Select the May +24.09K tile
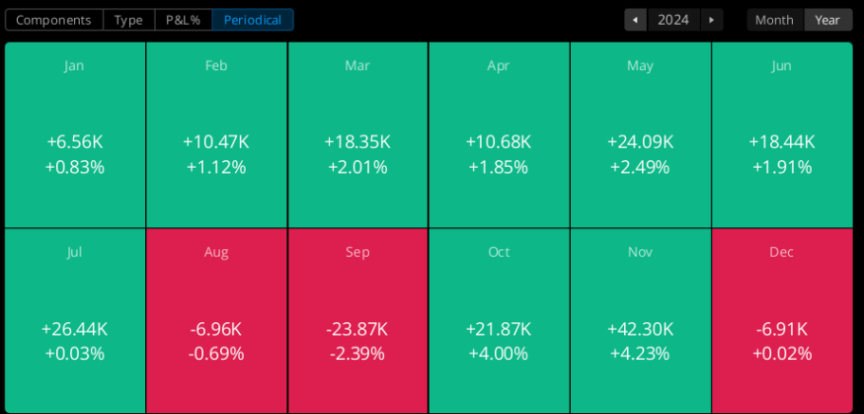Image resolution: width=864 pixels, height=414 pixels. 640,135
